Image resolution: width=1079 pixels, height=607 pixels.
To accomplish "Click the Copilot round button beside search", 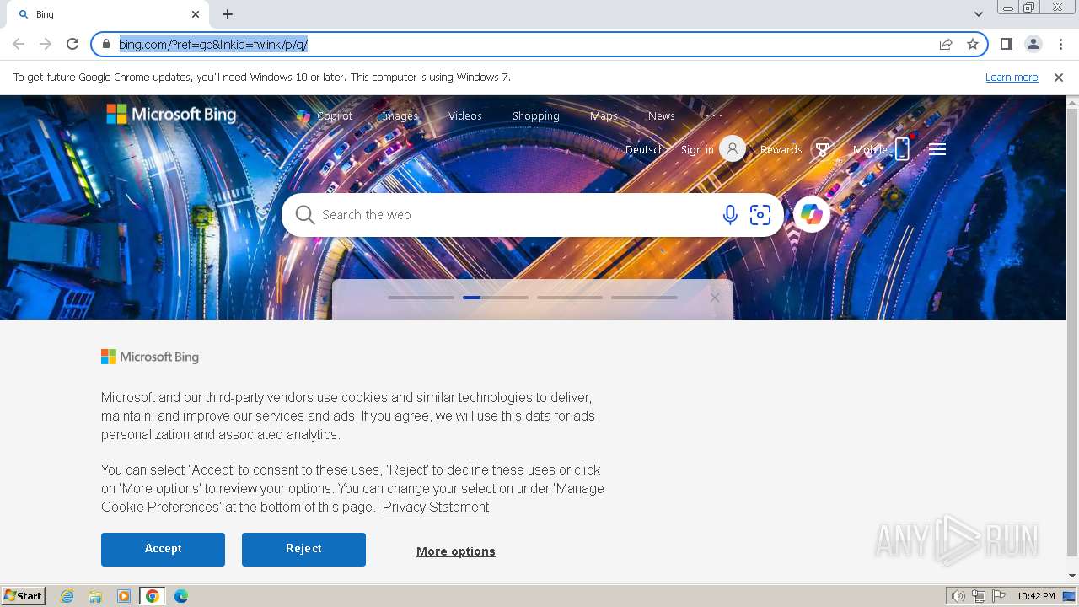I will pyautogui.click(x=812, y=215).
